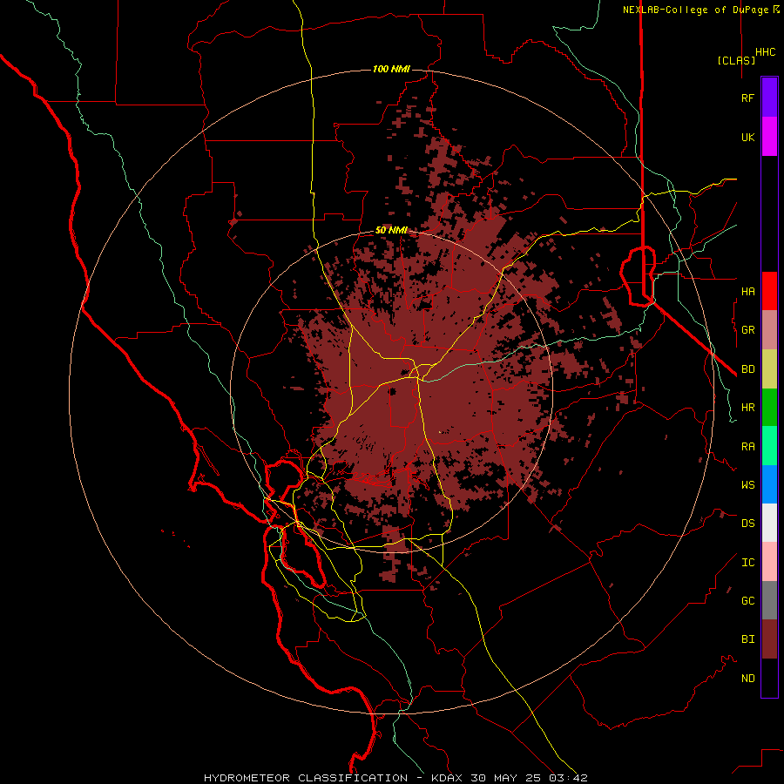Click the 'NEXLAB-College of DuPage' title text
The height and width of the screenshot is (784, 784).
click(x=697, y=10)
